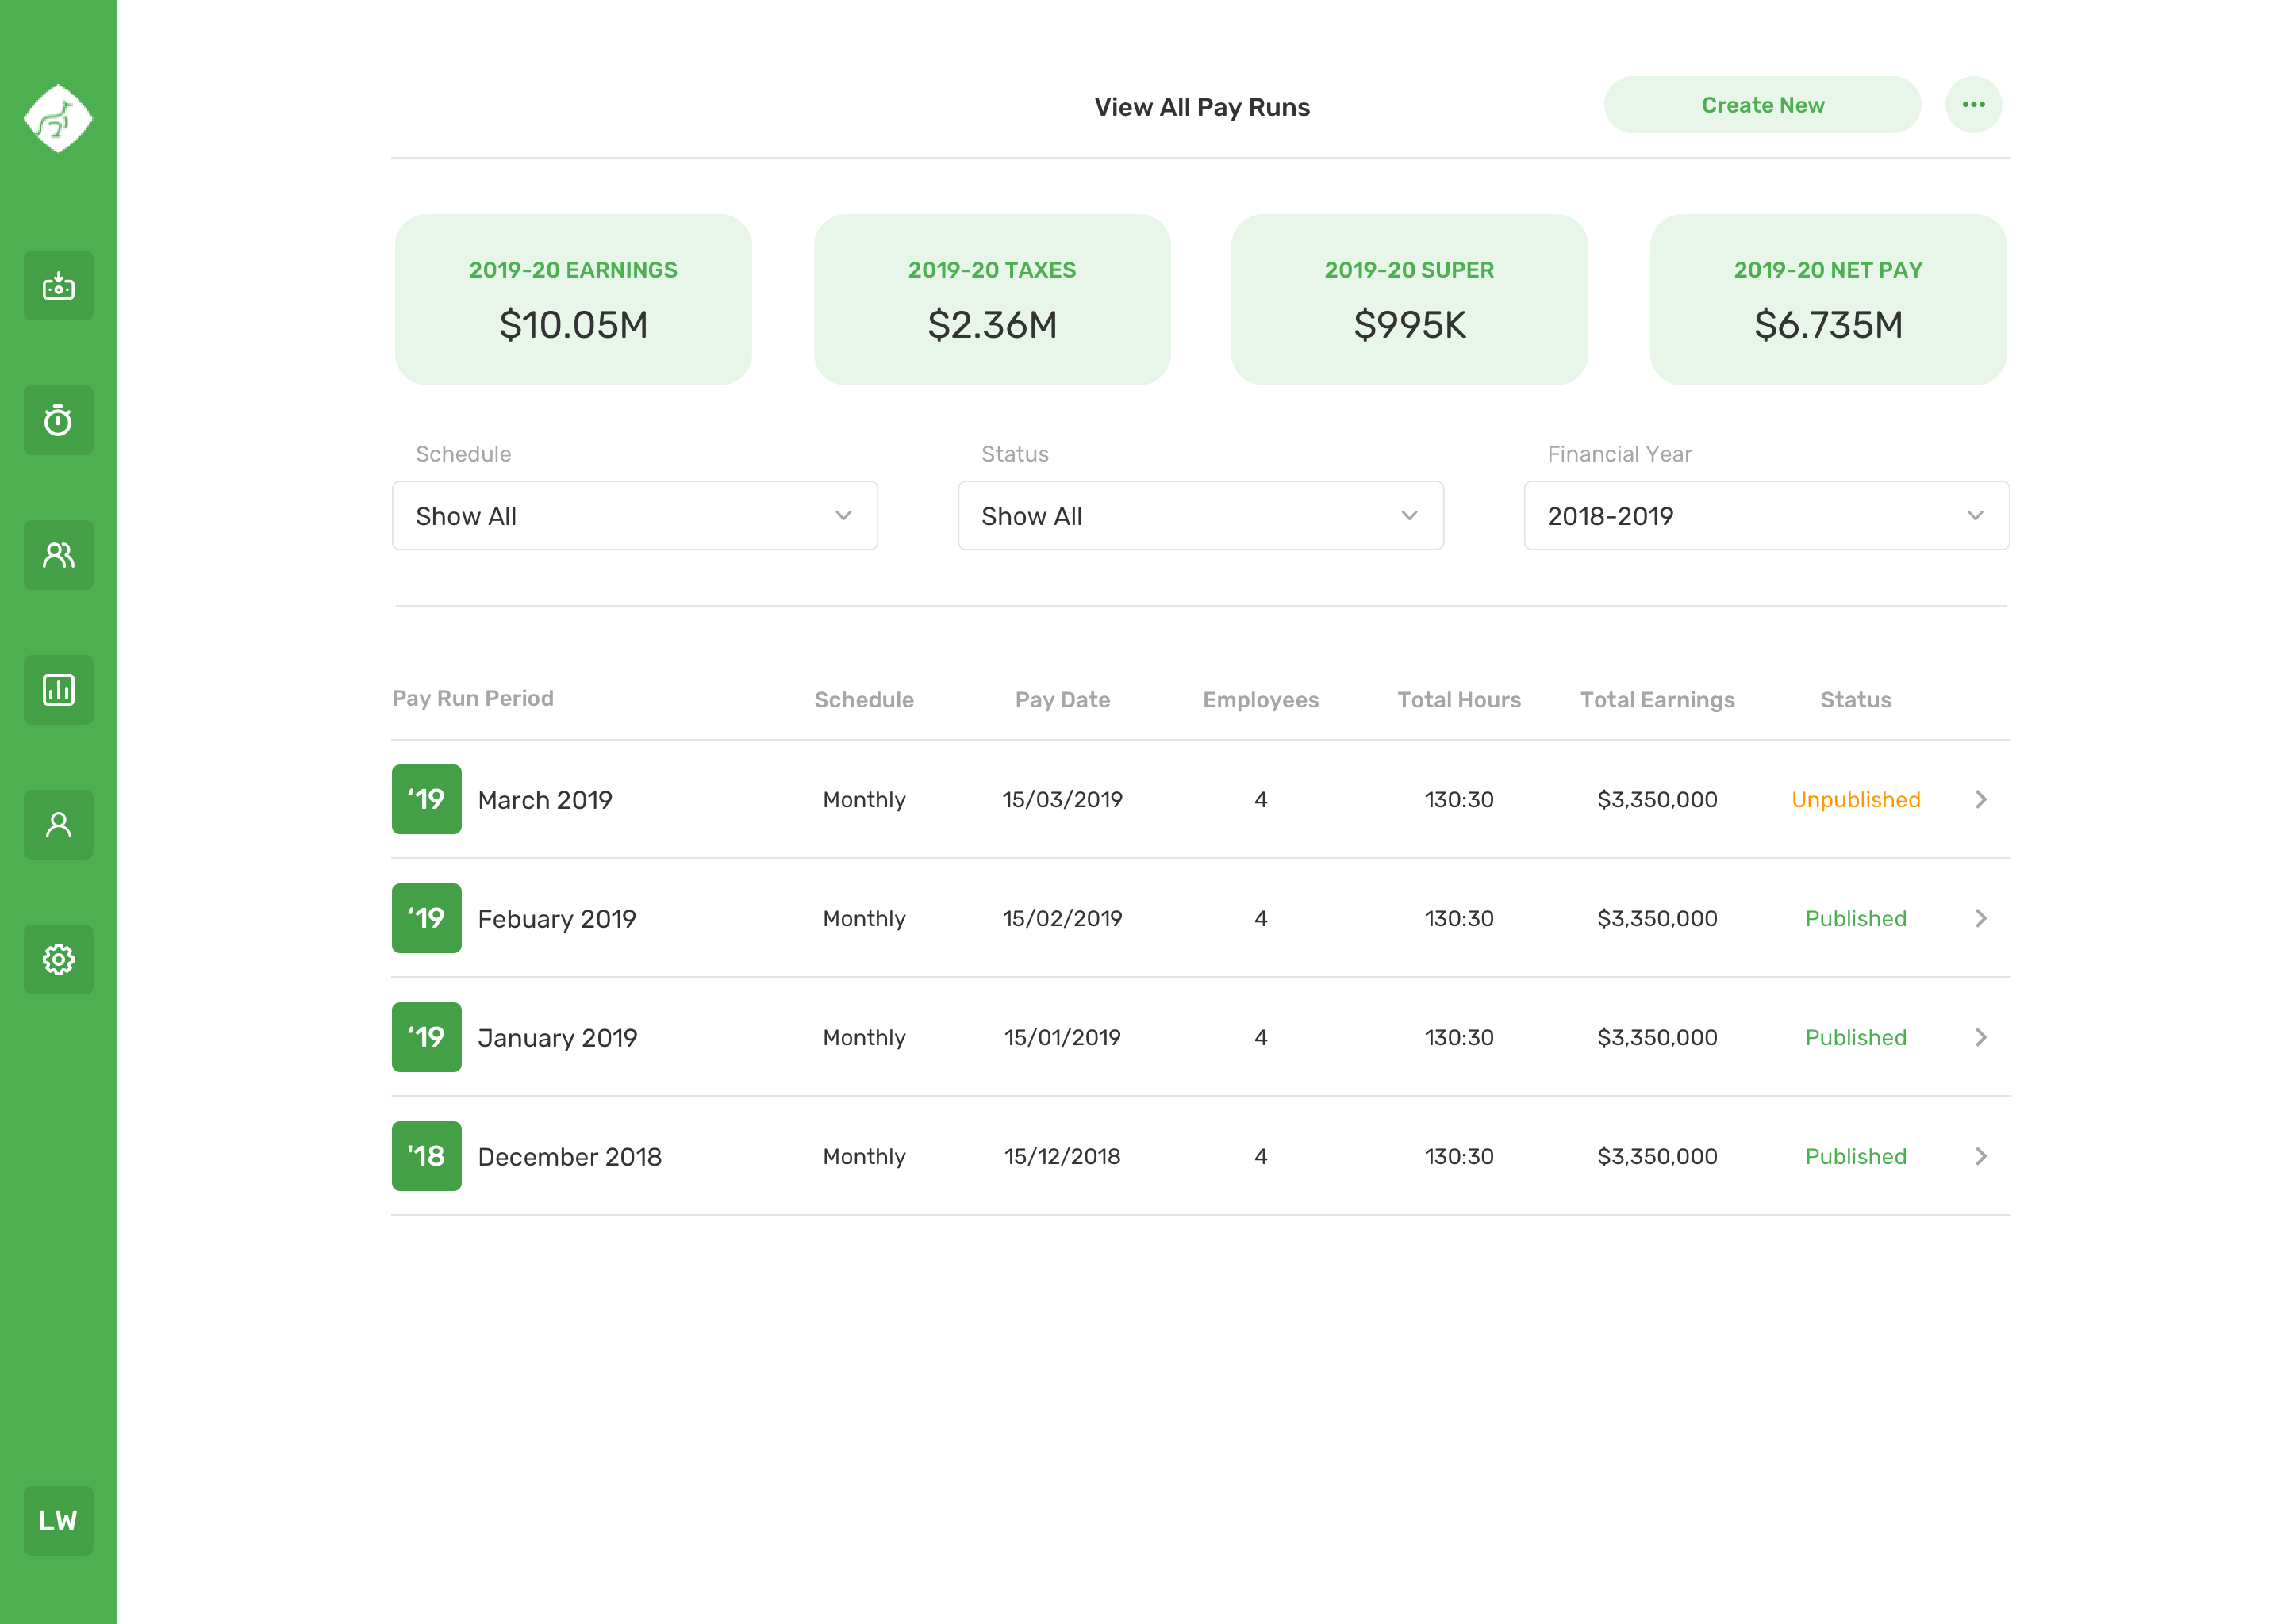The image size is (2285, 1624).
Task: Click the '18 badge for December 2018
Action: [426, 1157]
